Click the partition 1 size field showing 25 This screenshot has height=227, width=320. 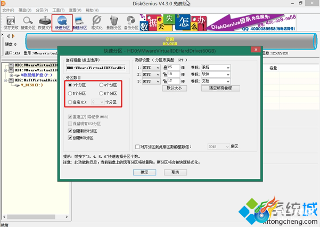[x=174, y=67]
